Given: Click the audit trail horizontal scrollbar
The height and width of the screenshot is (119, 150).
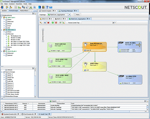Looking at the screenshot, I should pyautogui.click(x=66, y=111).
